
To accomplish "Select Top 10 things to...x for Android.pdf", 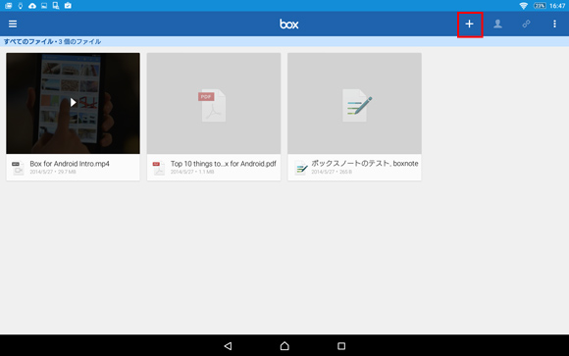I will pos(224,164).
